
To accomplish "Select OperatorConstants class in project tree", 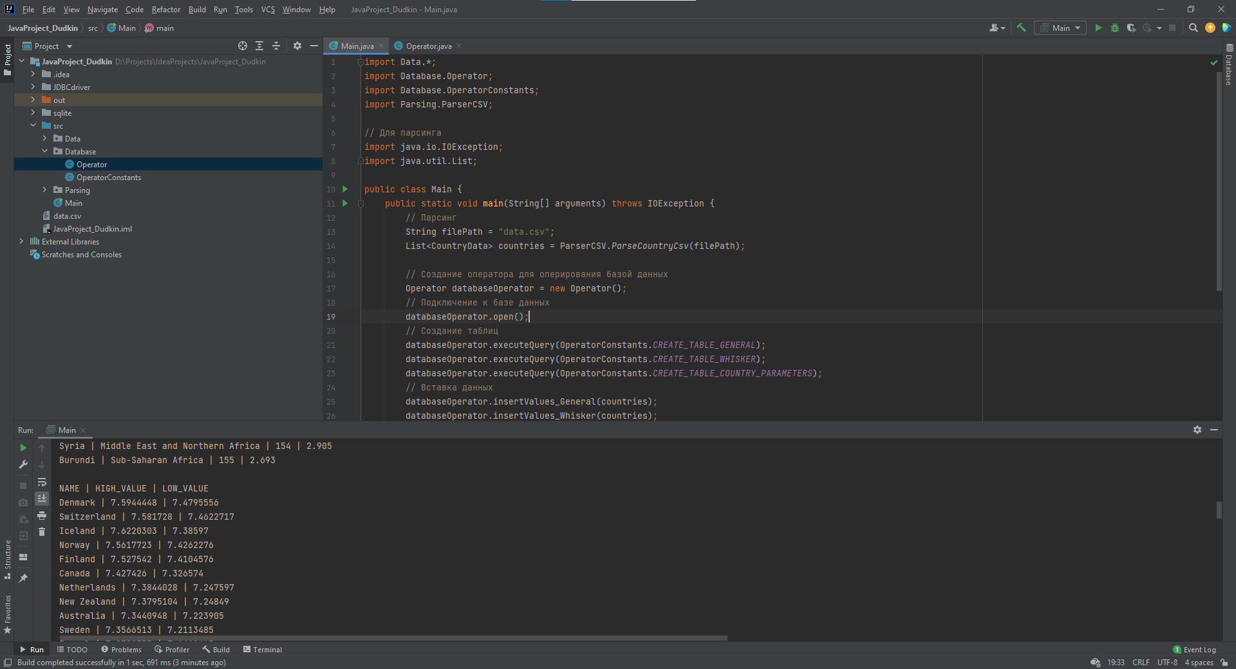I will (x=109, y=177).
